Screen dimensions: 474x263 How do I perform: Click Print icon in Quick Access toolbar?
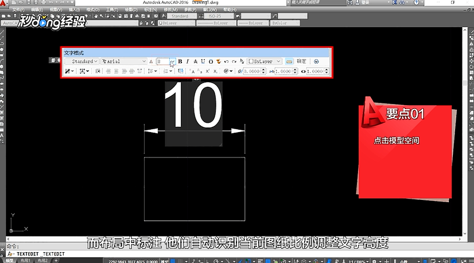coord(44,2)
